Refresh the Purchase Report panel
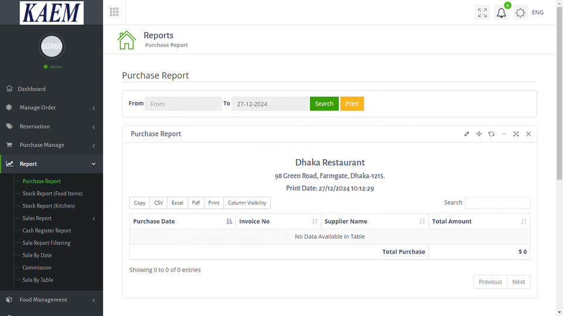Viewport: 563px width, 316px height. pos(491,134)
